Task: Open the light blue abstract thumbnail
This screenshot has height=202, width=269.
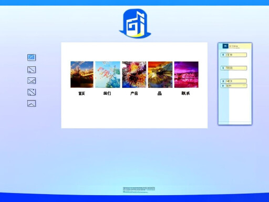Action: [x=108, y=74]
